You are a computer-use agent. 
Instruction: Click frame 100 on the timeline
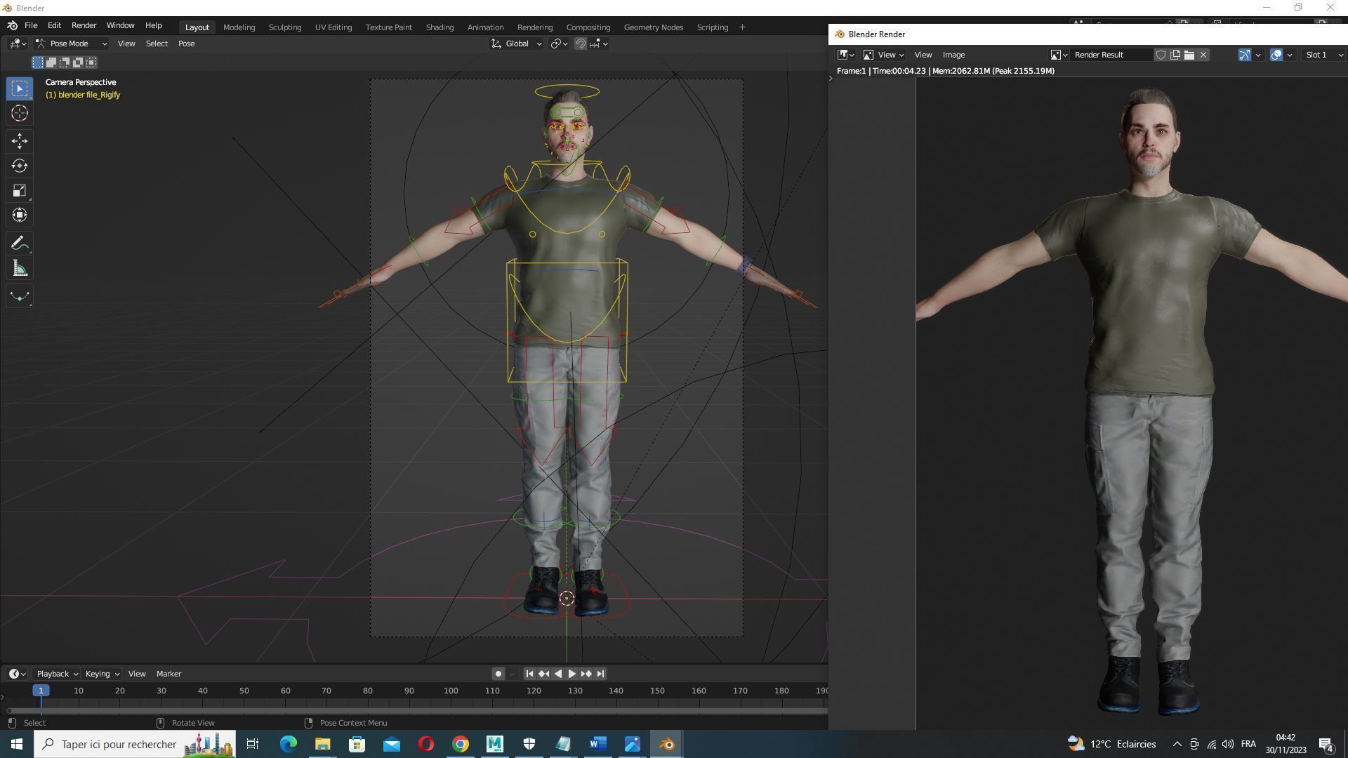pos(451,691)
